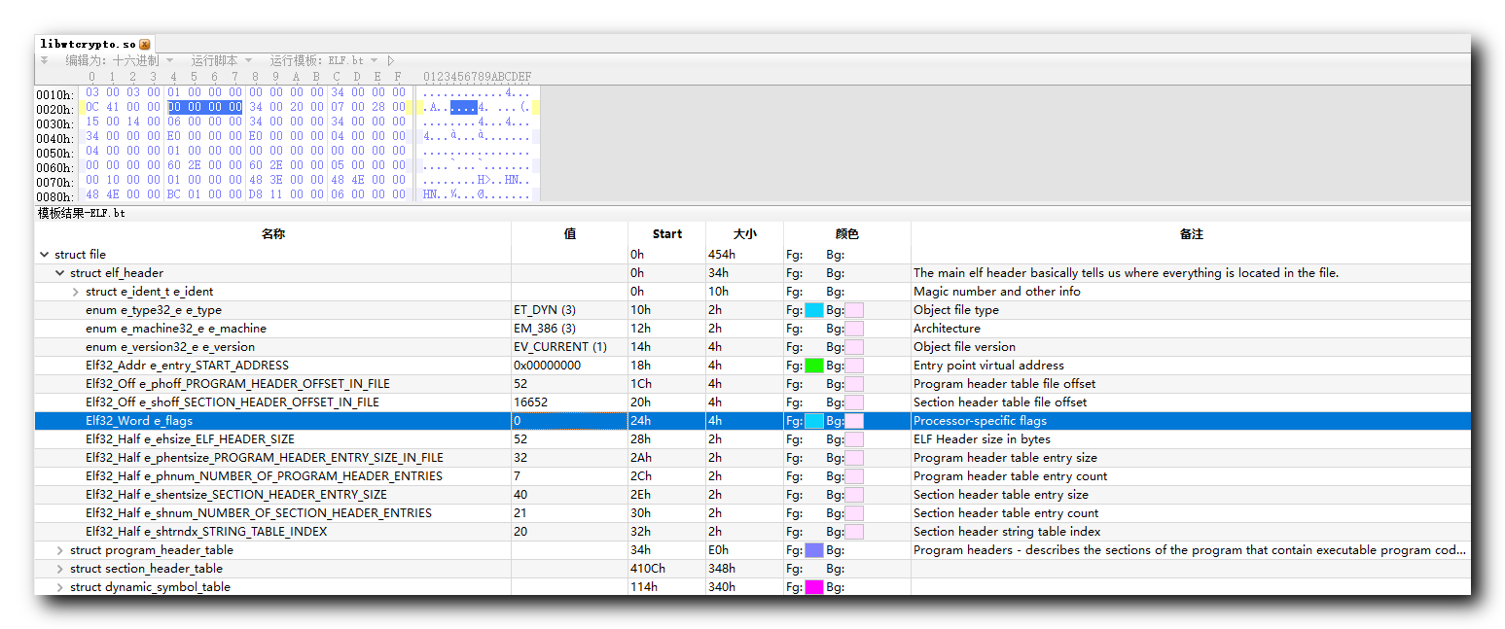Screen dimensions: 1505x629
Task: Click the magenta Fg swatch of dynamic_symbol_table
Action: click(814, 587)
